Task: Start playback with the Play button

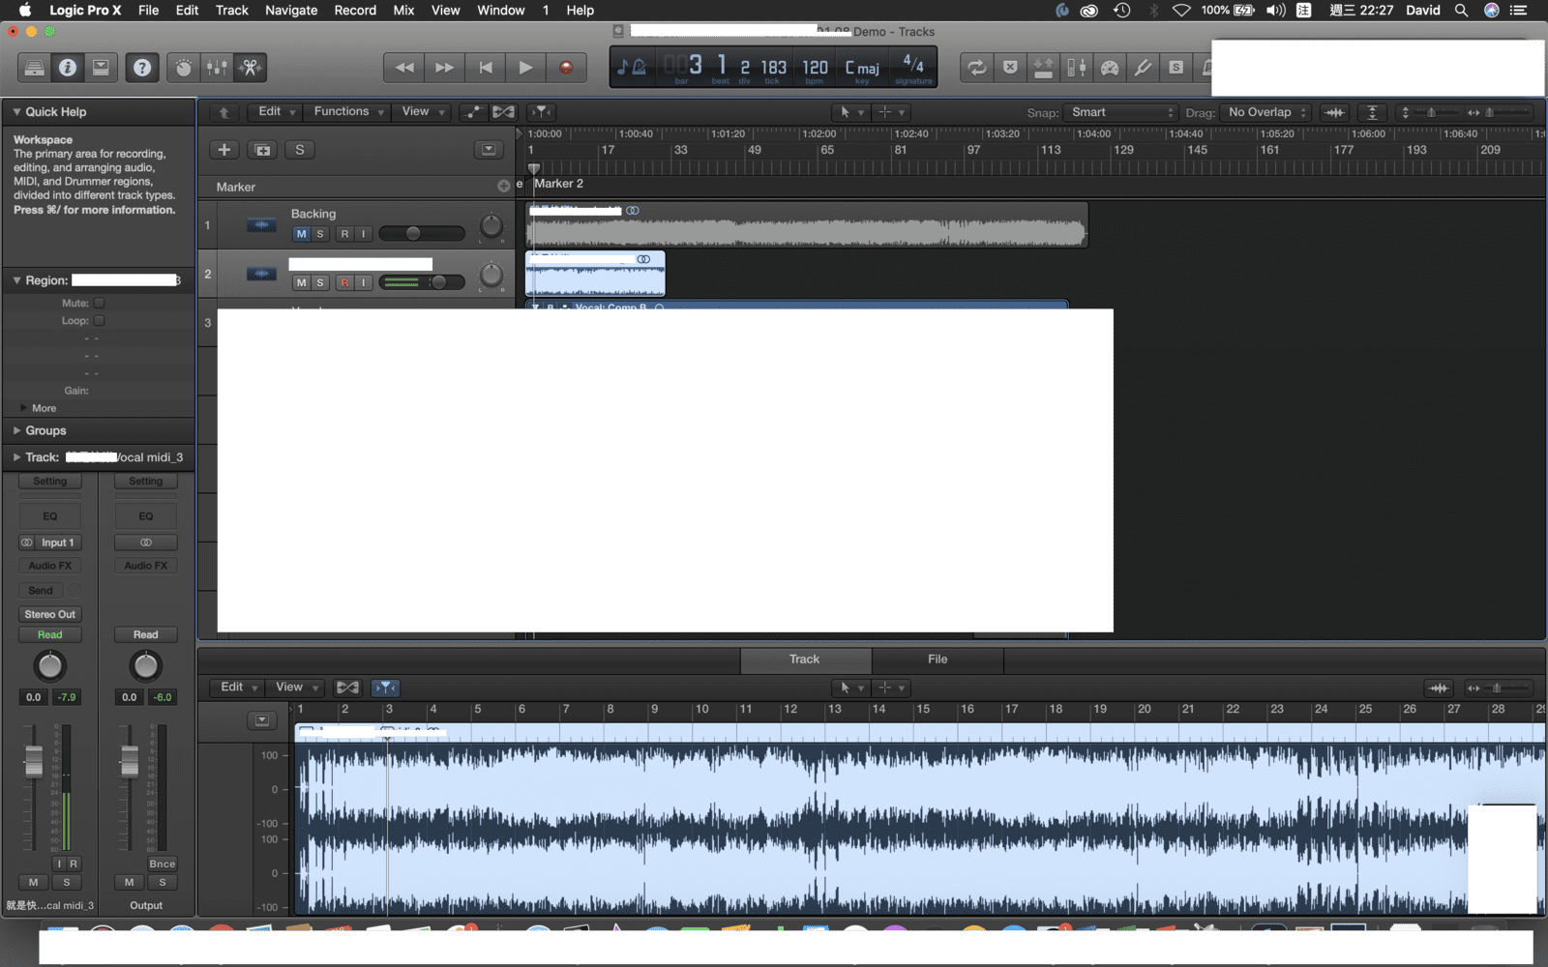Action: pyautogui.click(x=526, y=68)
